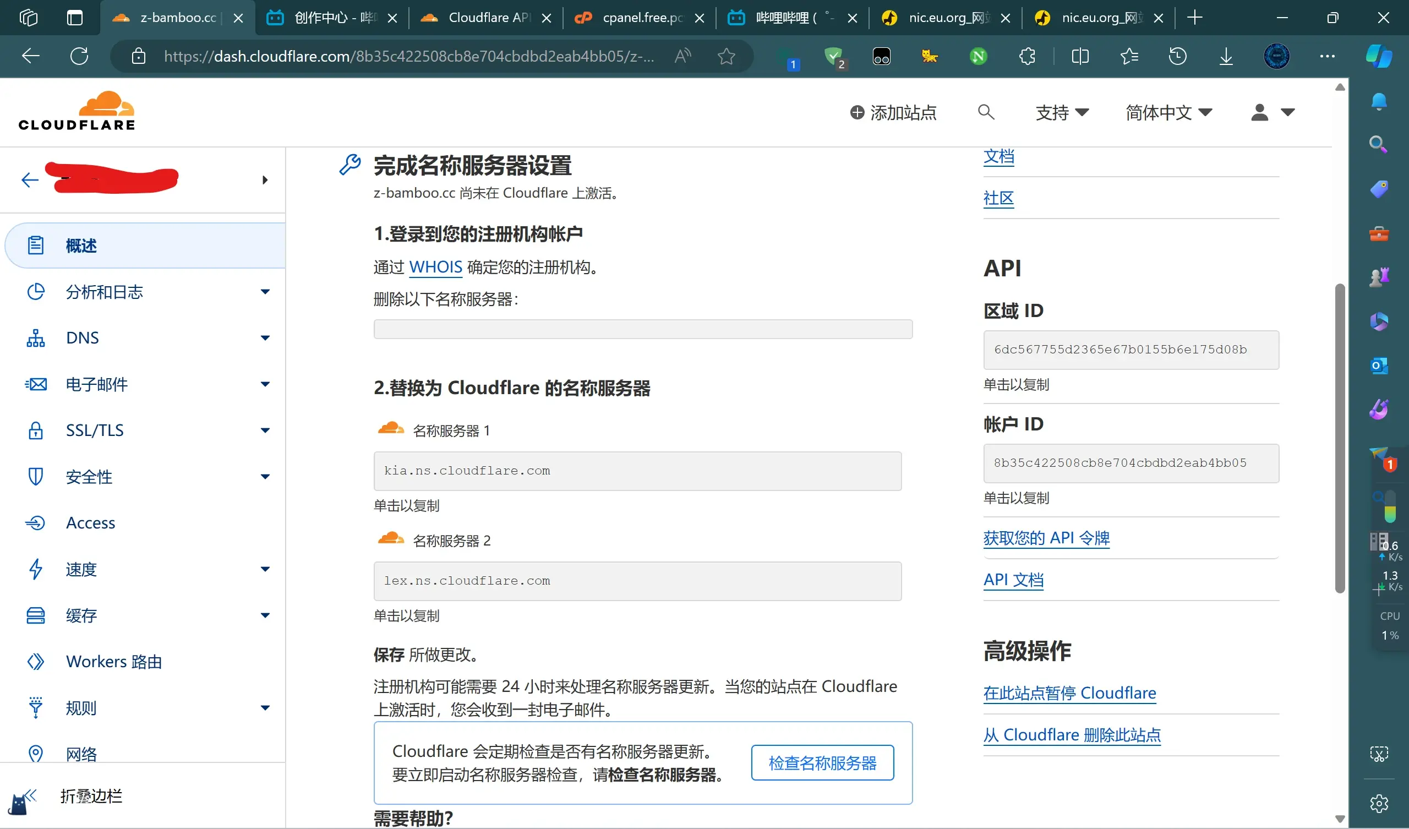
Task: Click the 缓存 storage icon
Action: pos(36,615)
